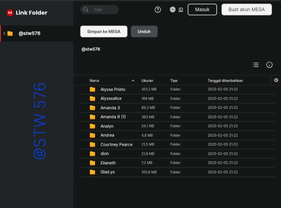Click the globe language icon
This screenshot has height=208, width=281.
coord(173,9)
